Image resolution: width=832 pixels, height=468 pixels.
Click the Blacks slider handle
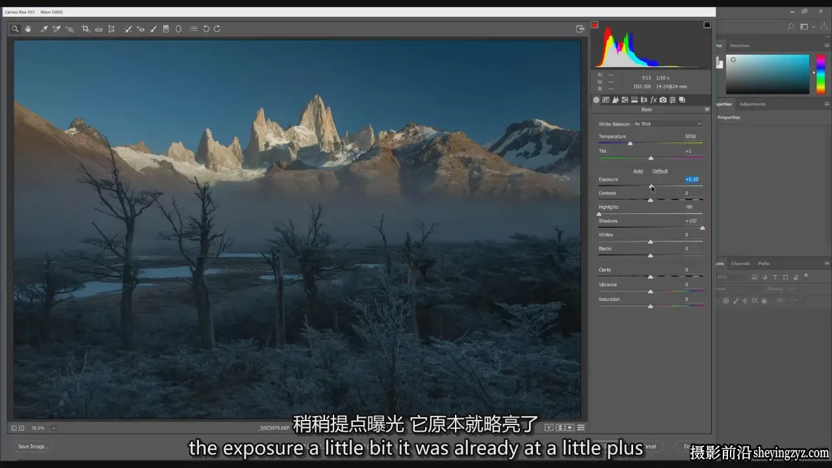tap(651, 255)
